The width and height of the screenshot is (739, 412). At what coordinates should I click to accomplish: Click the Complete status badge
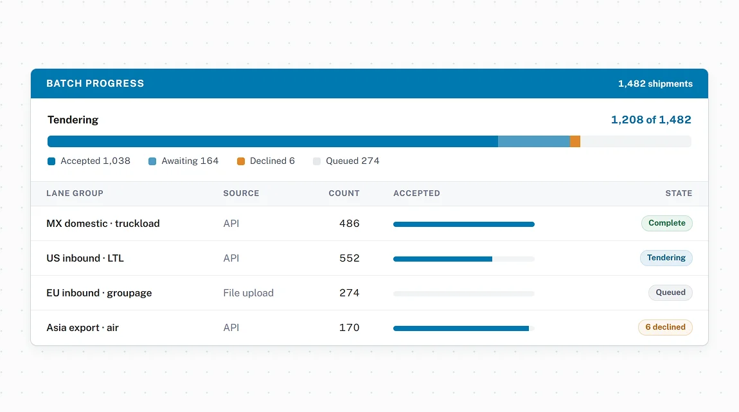click(x=667, y=223)
